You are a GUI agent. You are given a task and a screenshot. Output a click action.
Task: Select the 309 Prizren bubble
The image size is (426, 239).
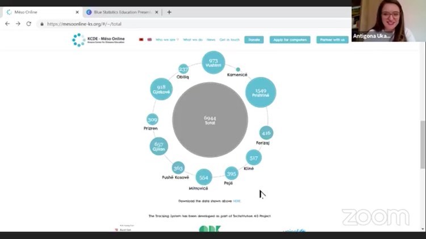[x=152, y=119]
